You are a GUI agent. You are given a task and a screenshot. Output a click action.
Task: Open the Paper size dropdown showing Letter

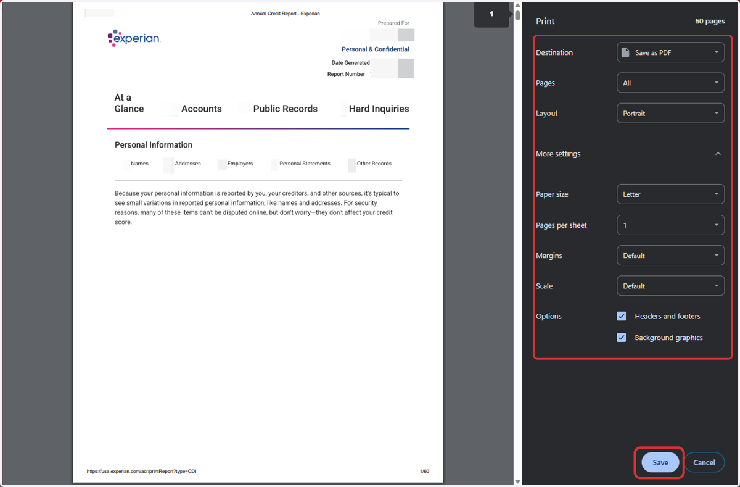(x=670, y=194)
